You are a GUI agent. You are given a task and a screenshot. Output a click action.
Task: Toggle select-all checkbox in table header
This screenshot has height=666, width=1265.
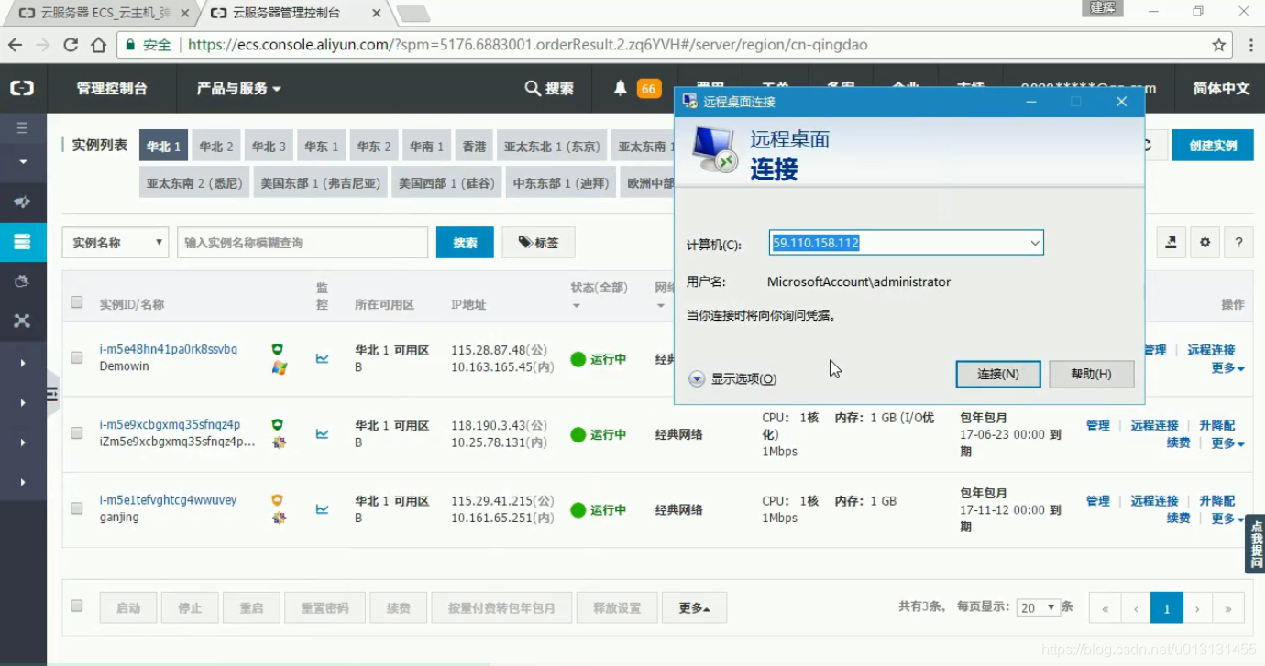pyautogui.click(x=77, y=302)
